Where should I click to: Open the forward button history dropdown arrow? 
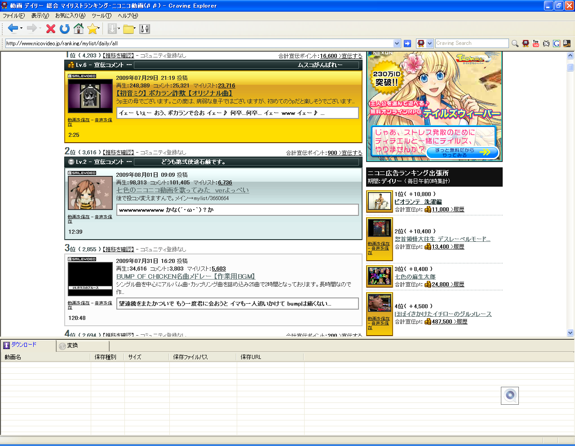[40, 29]
